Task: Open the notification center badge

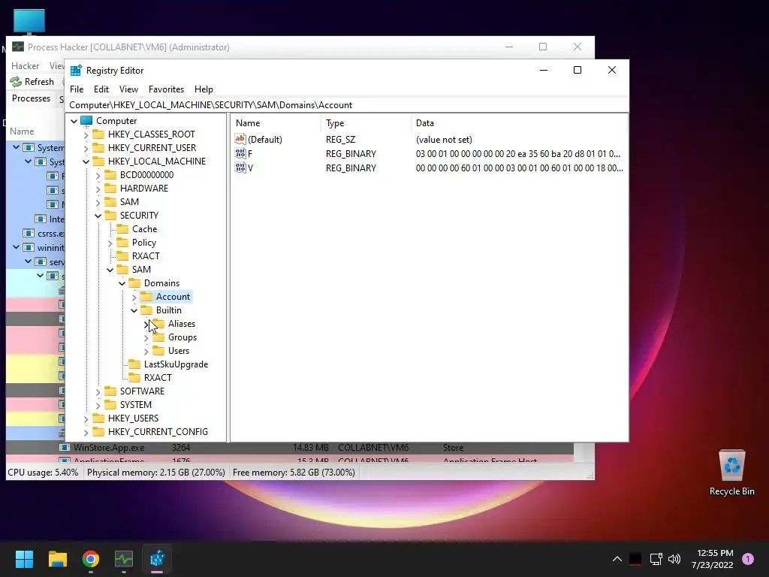Action: click(748, 559)
